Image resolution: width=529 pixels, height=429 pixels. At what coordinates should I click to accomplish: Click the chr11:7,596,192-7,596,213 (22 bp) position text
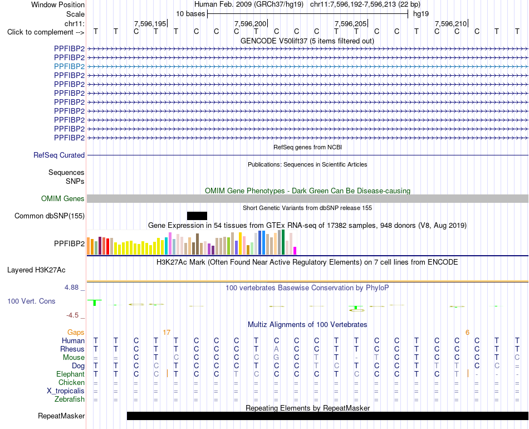(x=365, y=4)
